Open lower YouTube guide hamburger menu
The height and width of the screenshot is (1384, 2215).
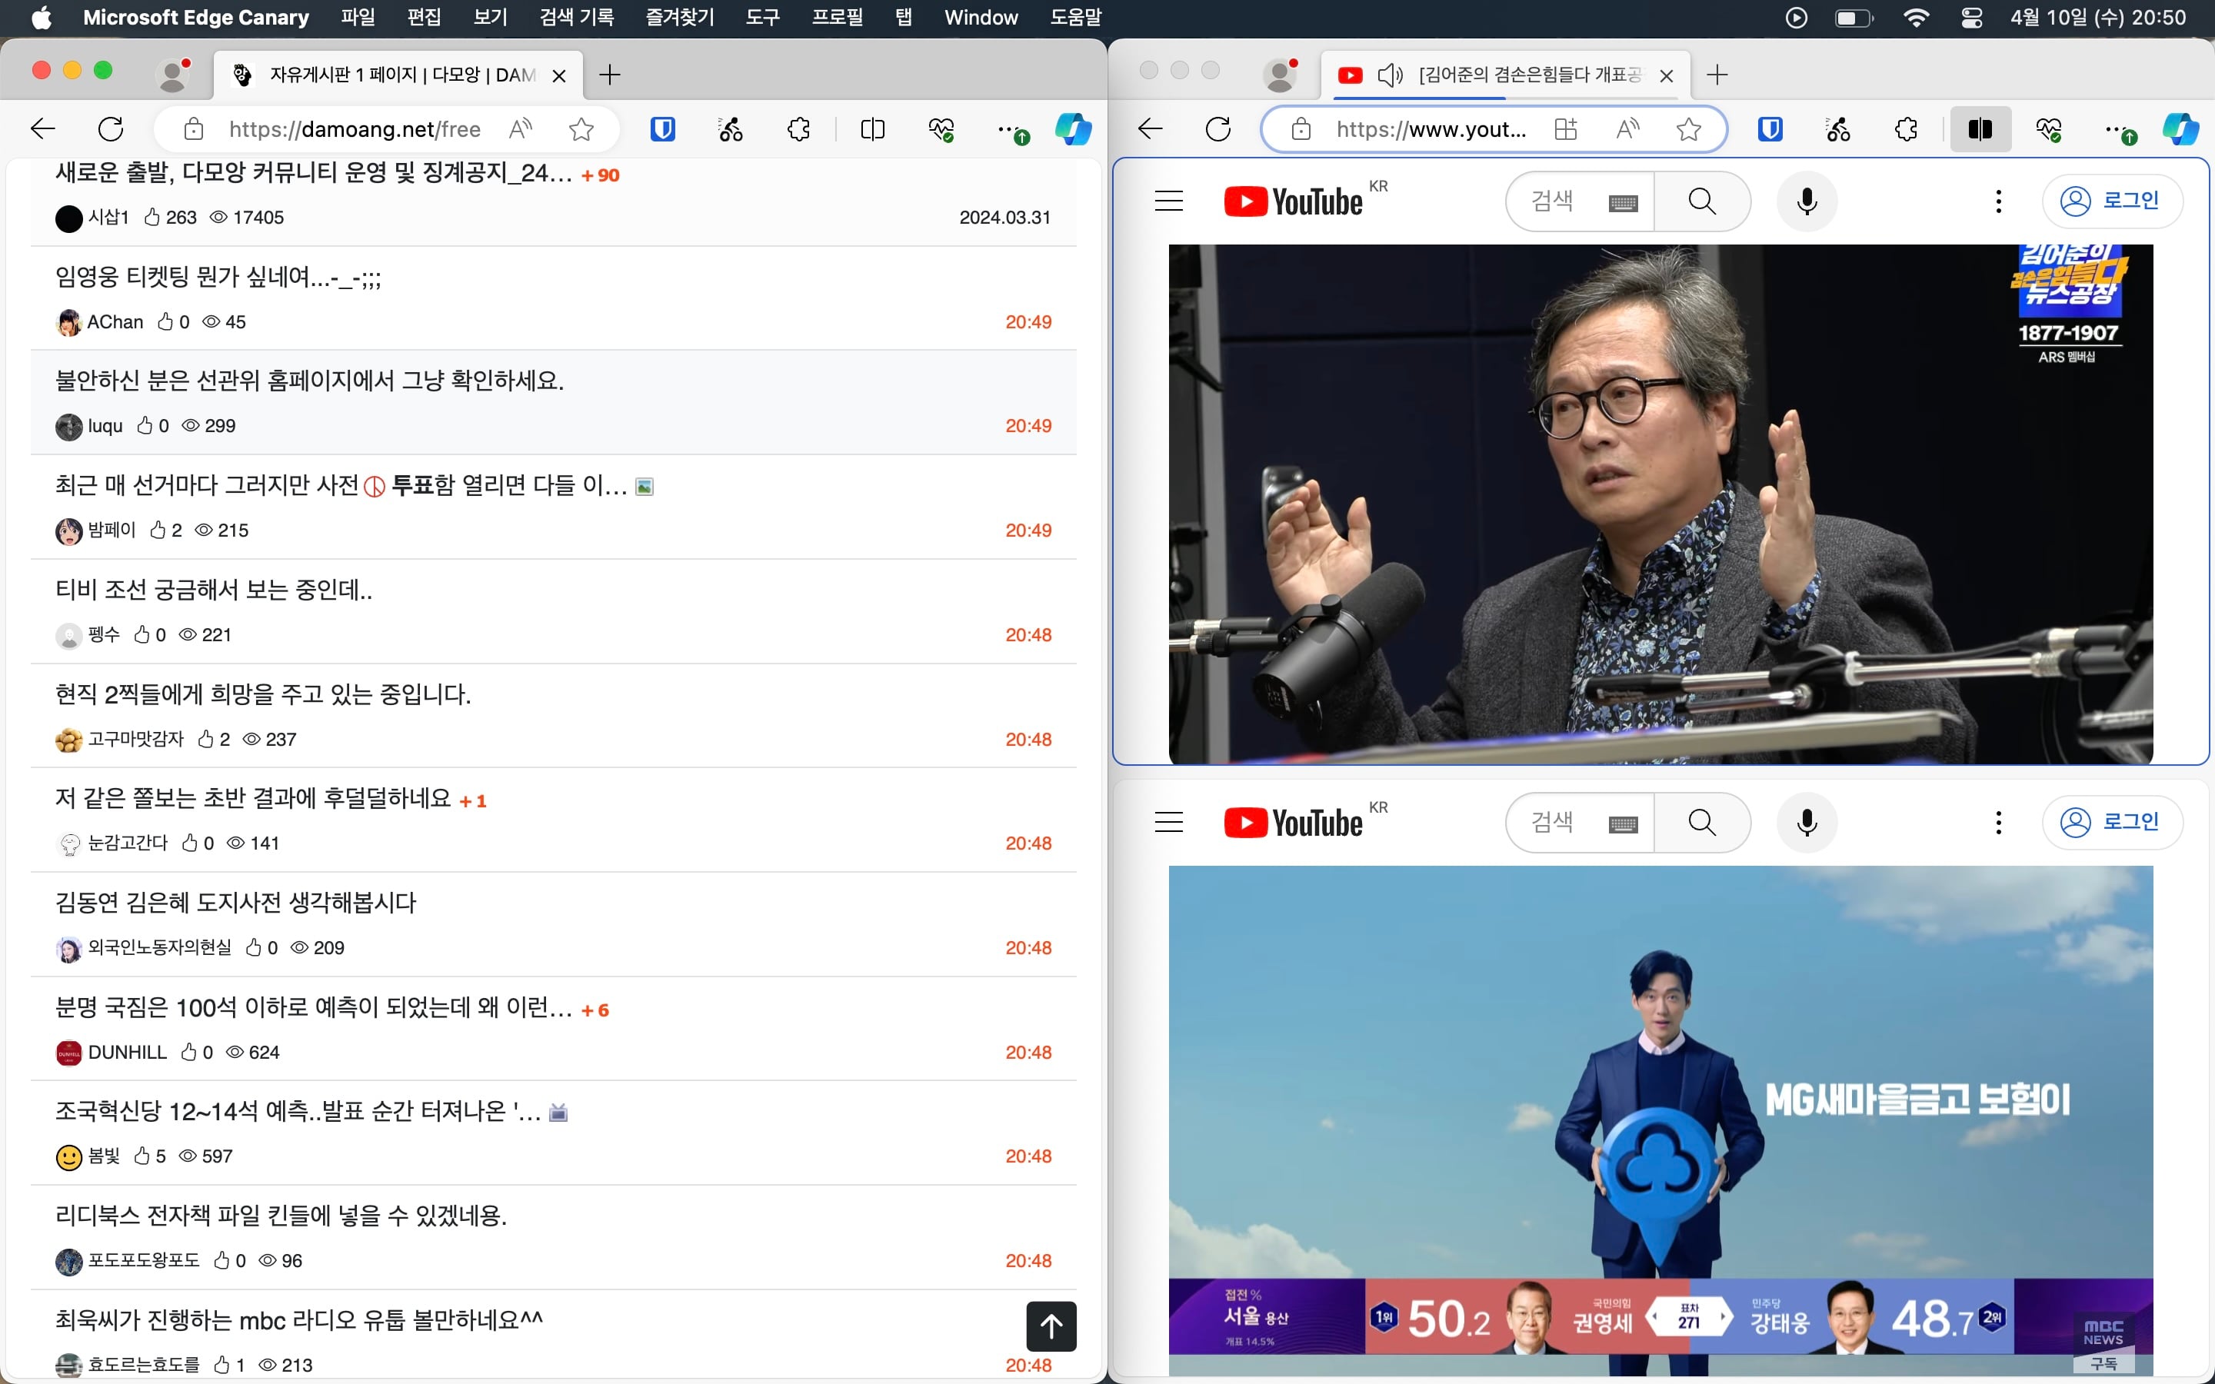pyautogui.click(x=1169, y=822)
